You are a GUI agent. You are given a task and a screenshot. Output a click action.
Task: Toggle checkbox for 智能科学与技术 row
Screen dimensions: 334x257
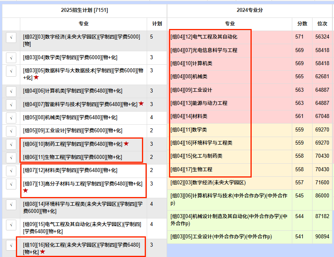[11, 104]
